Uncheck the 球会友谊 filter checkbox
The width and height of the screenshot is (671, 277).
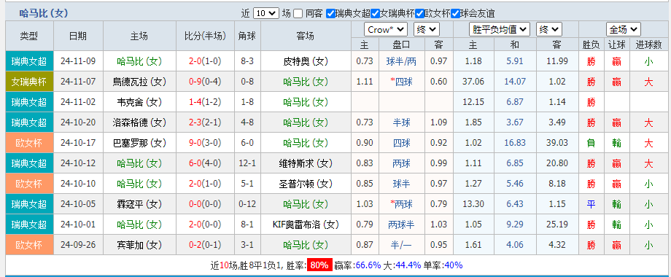(x=455, y=13)
